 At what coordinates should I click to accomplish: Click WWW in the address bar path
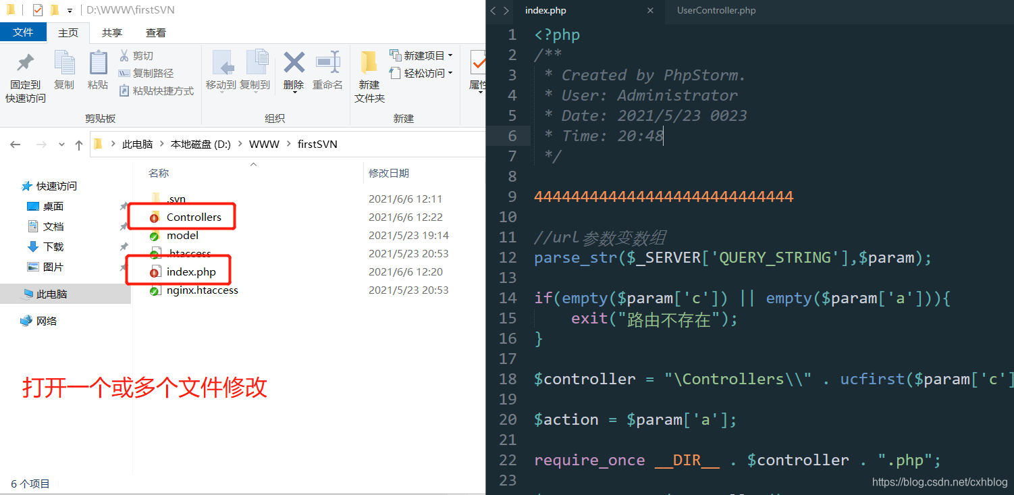click(x=264, y=145)
